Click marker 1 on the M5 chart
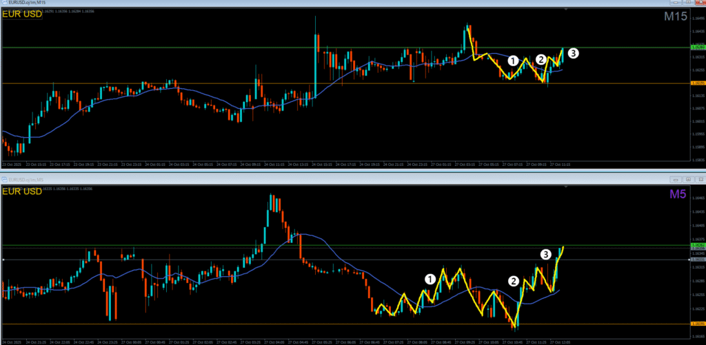This screenshot has width=706, height=345. 430,279
